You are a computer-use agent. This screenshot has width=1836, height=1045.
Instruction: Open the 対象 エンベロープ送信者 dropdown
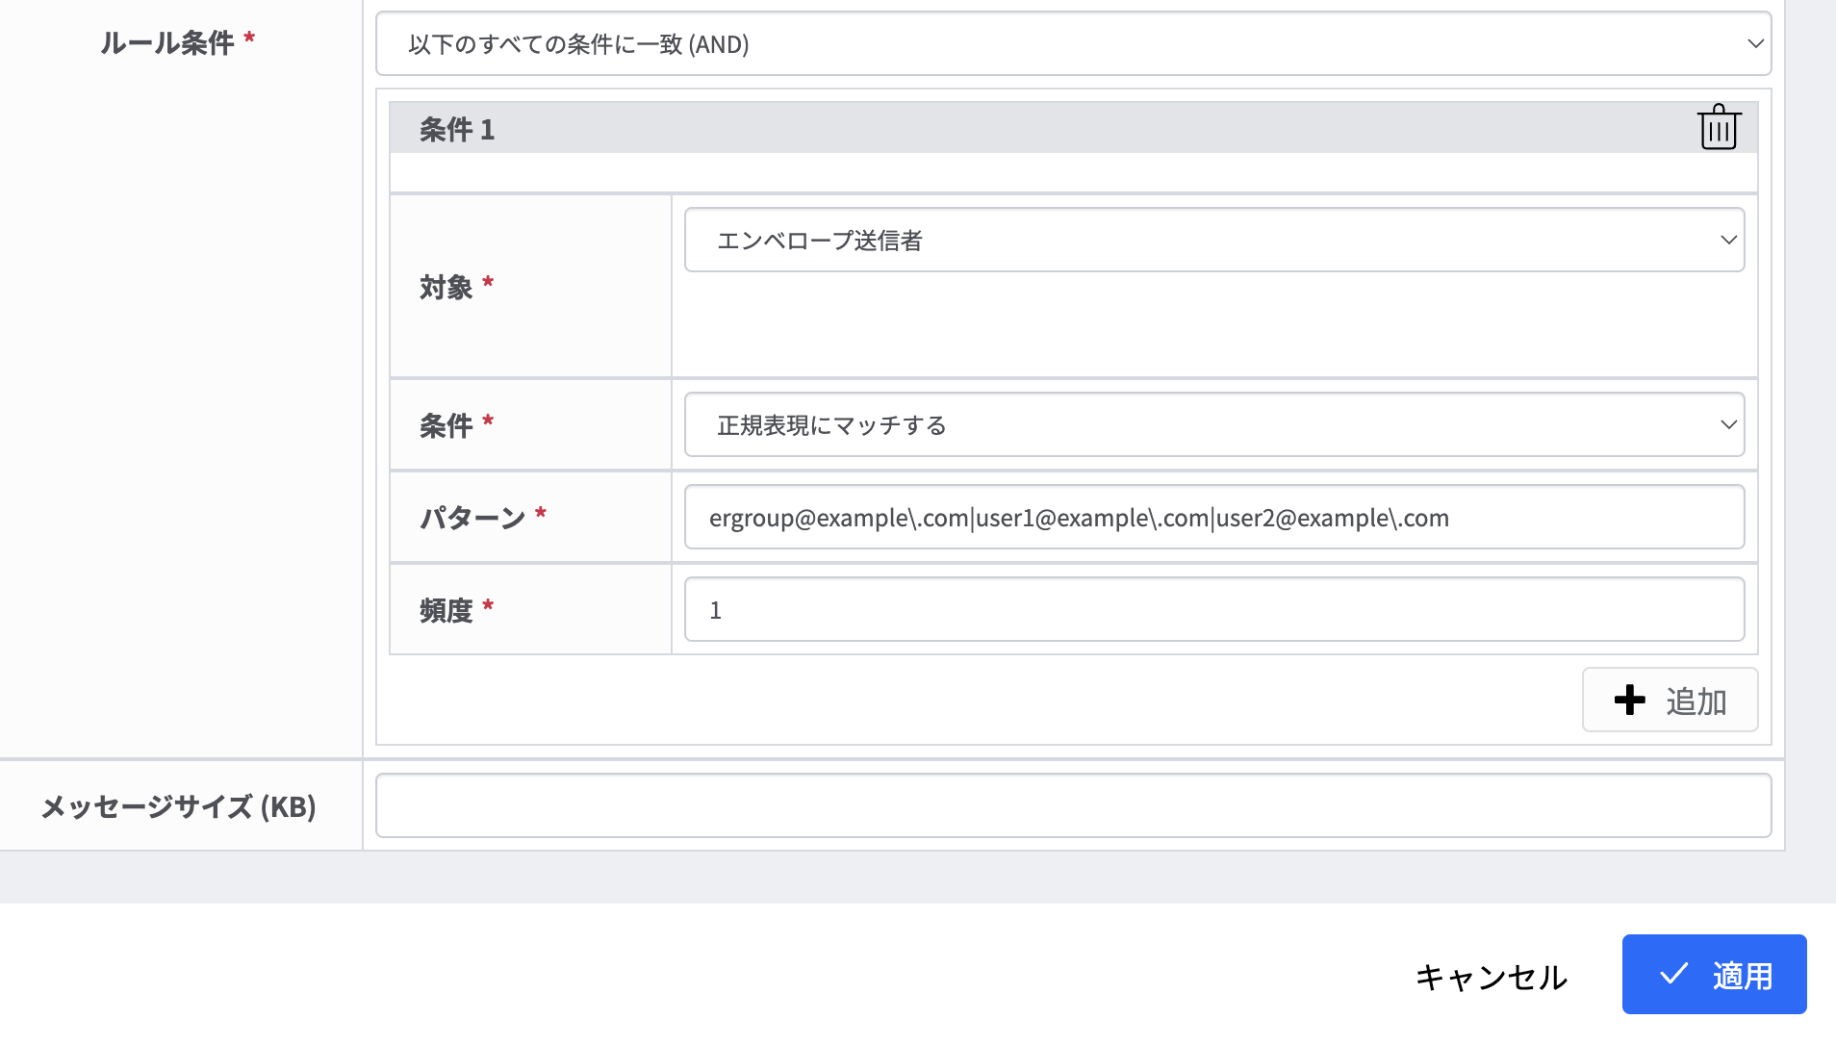1214,240
